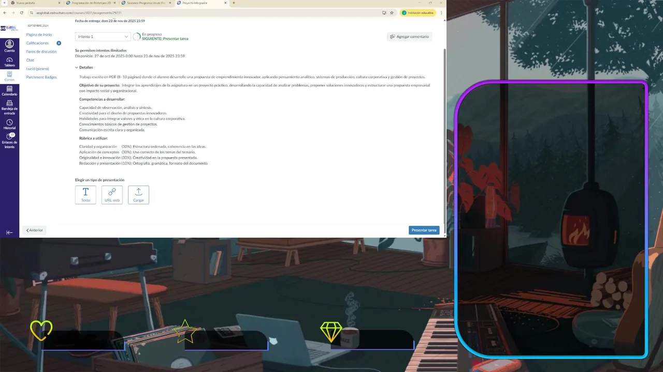Open Bandeja de entrada inbox icon
The height and width of the screenshot is (372, 663).
(9, 107)
